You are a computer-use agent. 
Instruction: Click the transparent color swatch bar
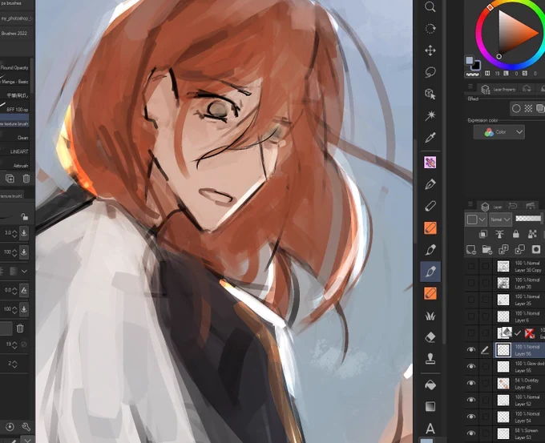(x=472, y=75)
